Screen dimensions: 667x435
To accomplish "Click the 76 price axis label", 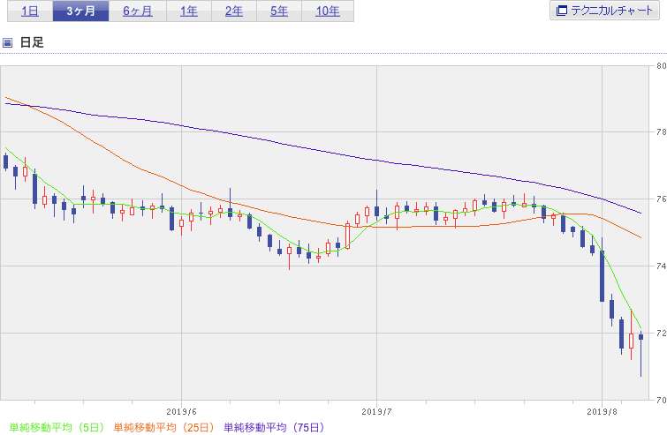I will click(661, 199).
